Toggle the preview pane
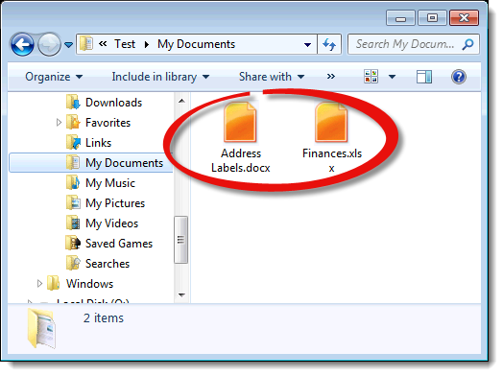 [x=424, y=77]
